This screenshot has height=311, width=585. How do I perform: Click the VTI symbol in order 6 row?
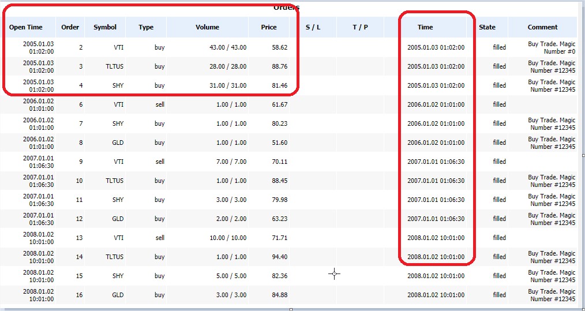(118, 104)
